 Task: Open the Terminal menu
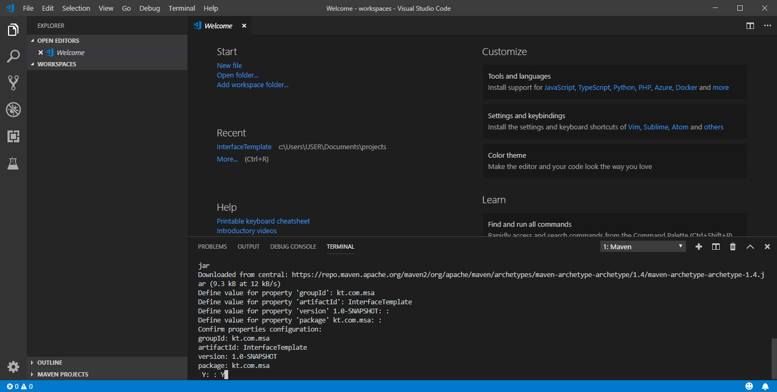coord(182,9)
